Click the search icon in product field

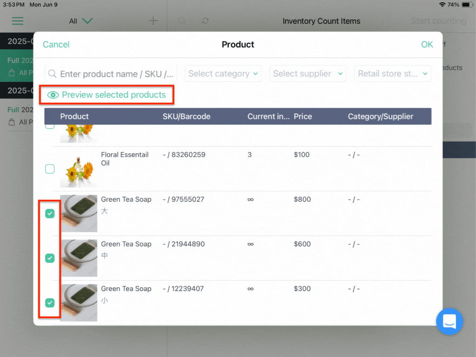tap(52, 74)
